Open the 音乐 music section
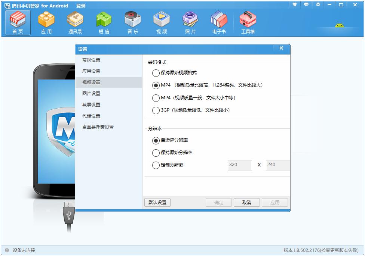Viewport: 365px width, 256px height. pyautogui.click(x=133, y=23)
